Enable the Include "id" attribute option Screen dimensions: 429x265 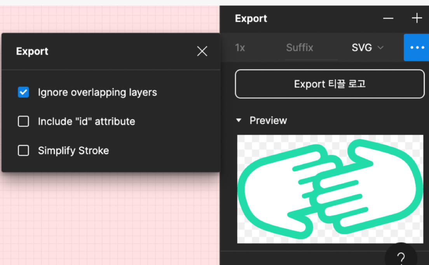[x=23, y=121]
